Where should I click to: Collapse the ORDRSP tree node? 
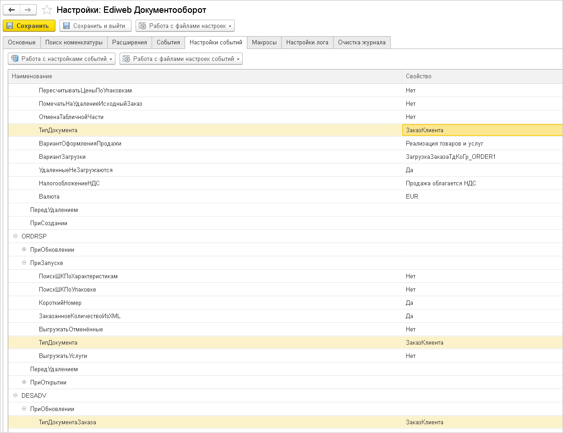[16, 236]
